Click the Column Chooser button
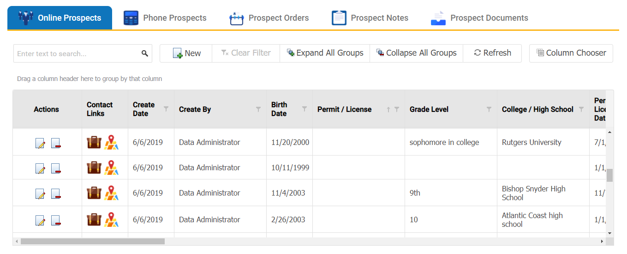Viewport: 627px width, 254px height. click(571, 53)
